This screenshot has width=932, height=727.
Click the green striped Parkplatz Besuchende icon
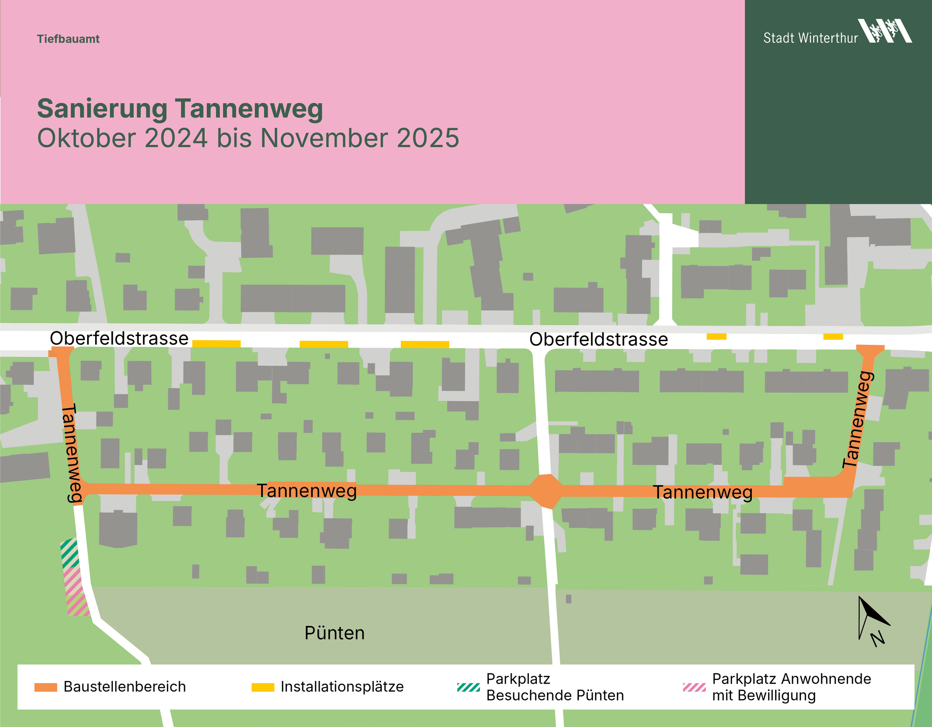[x=468, y=687]
